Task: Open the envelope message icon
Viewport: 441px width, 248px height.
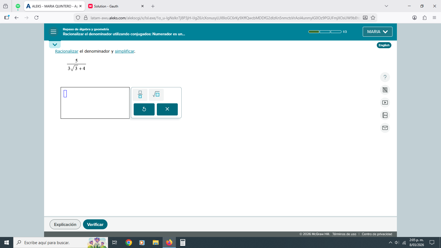Action: click(385, 128)
